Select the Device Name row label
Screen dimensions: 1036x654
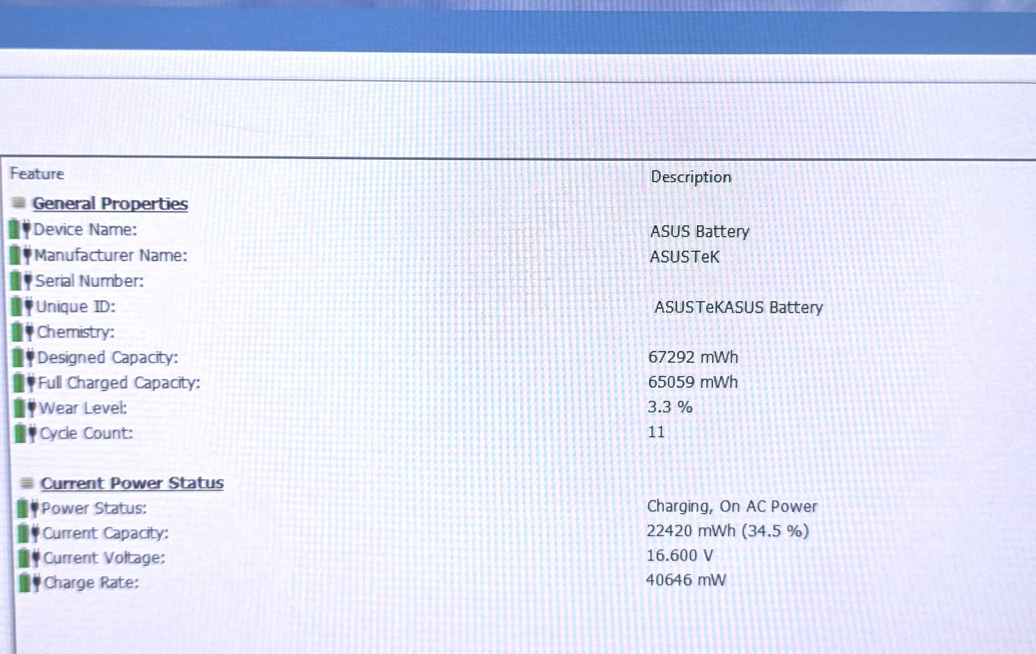coord(85,230)
